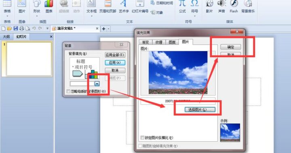Image resolution: width=291 pixels, height=153 pixels.
Task: Click the undo arrow icon
Action: [34, 29]
